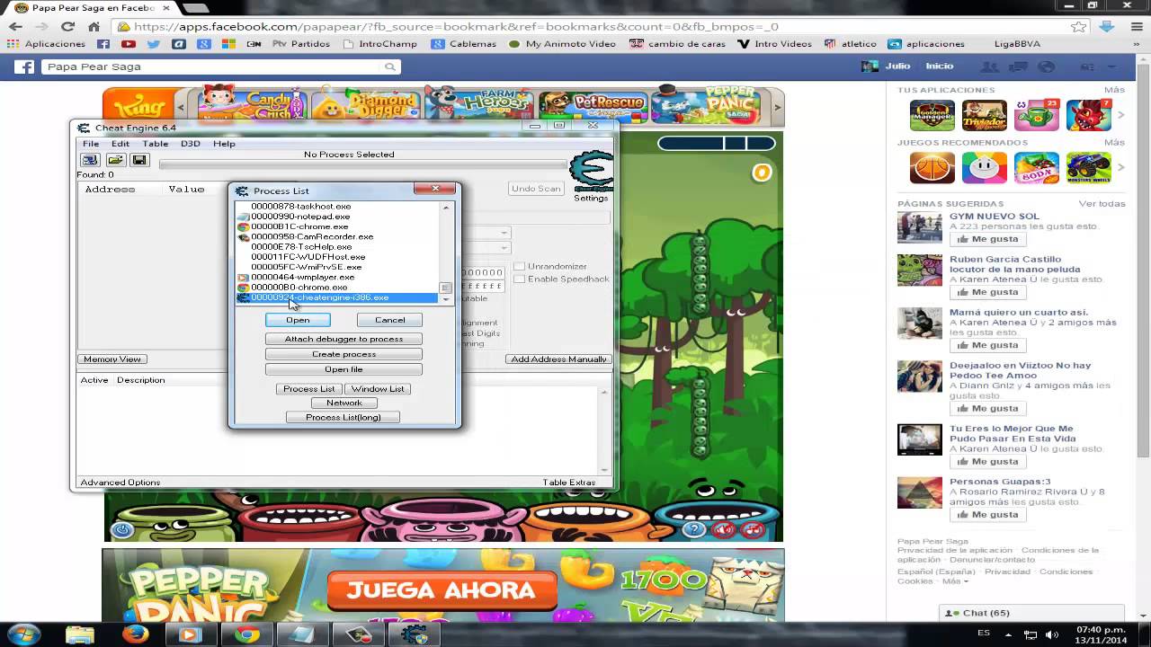This screenshot has height=647, width=1151.
Task: Toggle the game music note icon
Action: (754, 529)
